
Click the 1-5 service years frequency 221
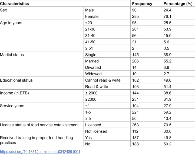(x=135, y=112)
